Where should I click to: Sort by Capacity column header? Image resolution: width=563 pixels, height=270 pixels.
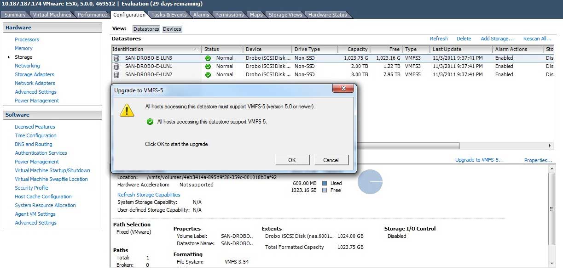pyautogui.click(x=354, y=49)
